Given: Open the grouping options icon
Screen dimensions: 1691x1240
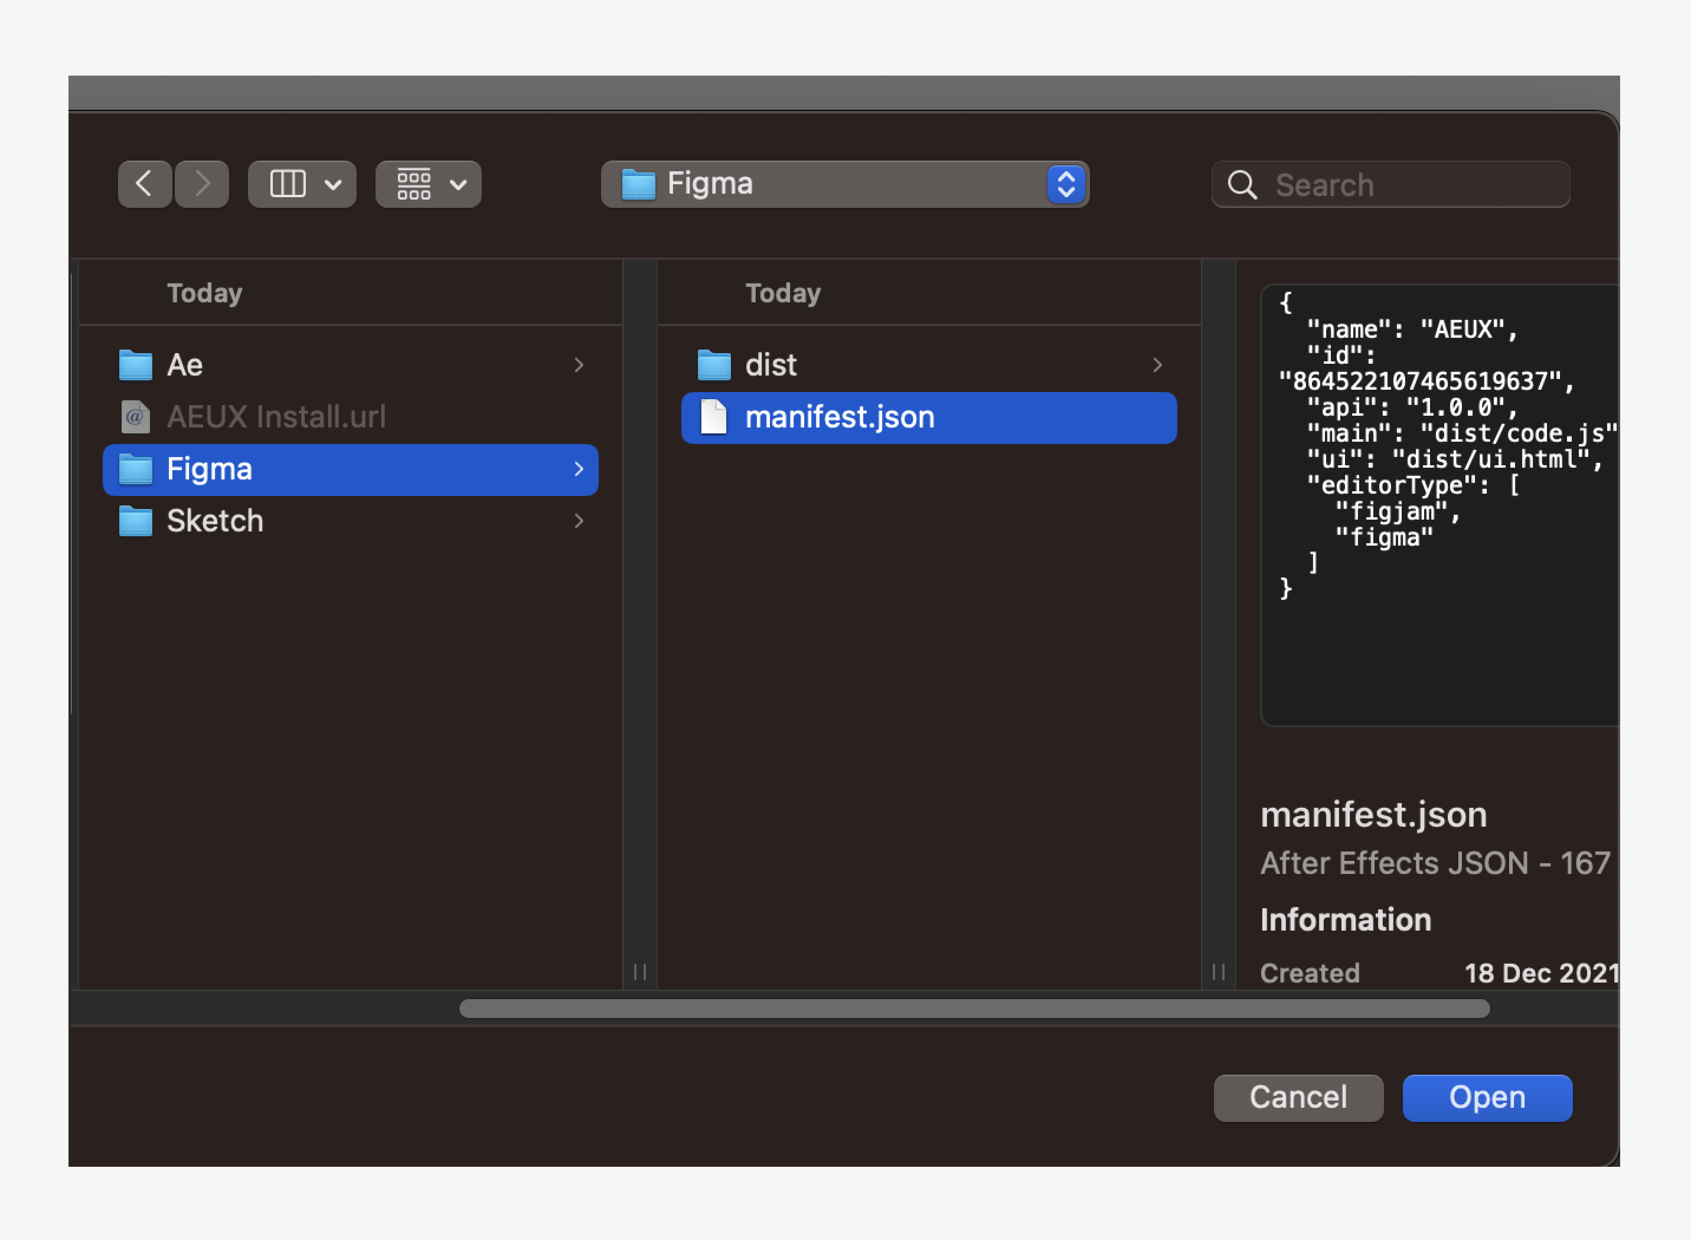Looking at the screenshot, I should 416,184.
